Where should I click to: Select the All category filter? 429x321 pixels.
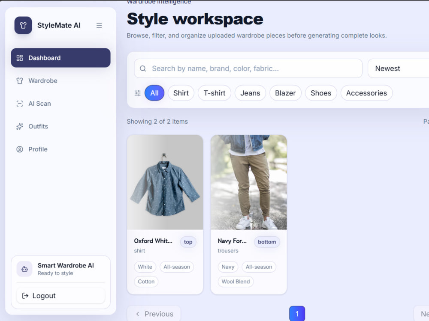(154, 93)
